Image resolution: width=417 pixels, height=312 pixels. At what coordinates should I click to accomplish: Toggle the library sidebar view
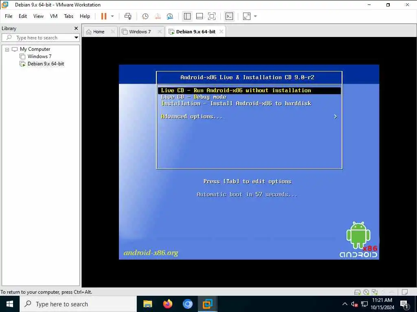click(187, 16)
